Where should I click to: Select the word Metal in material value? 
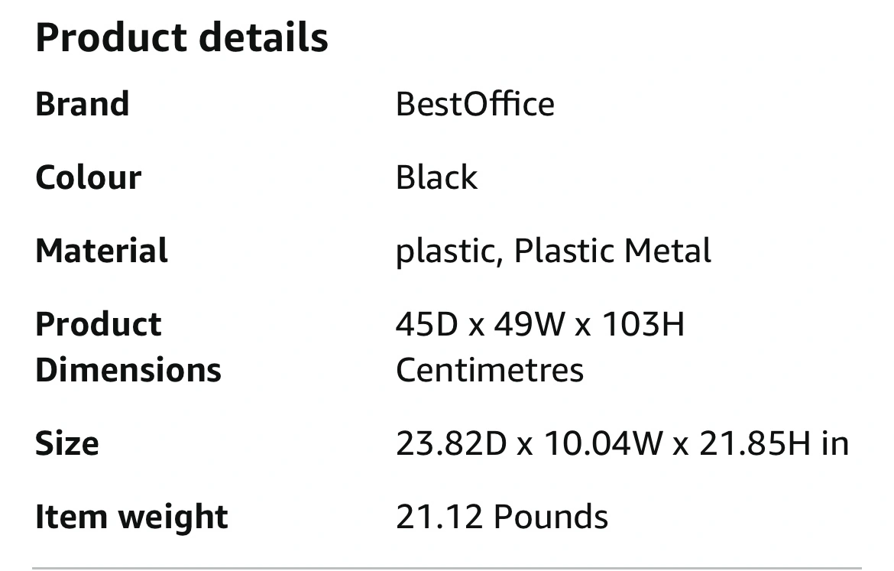click(x=667, y=251)
